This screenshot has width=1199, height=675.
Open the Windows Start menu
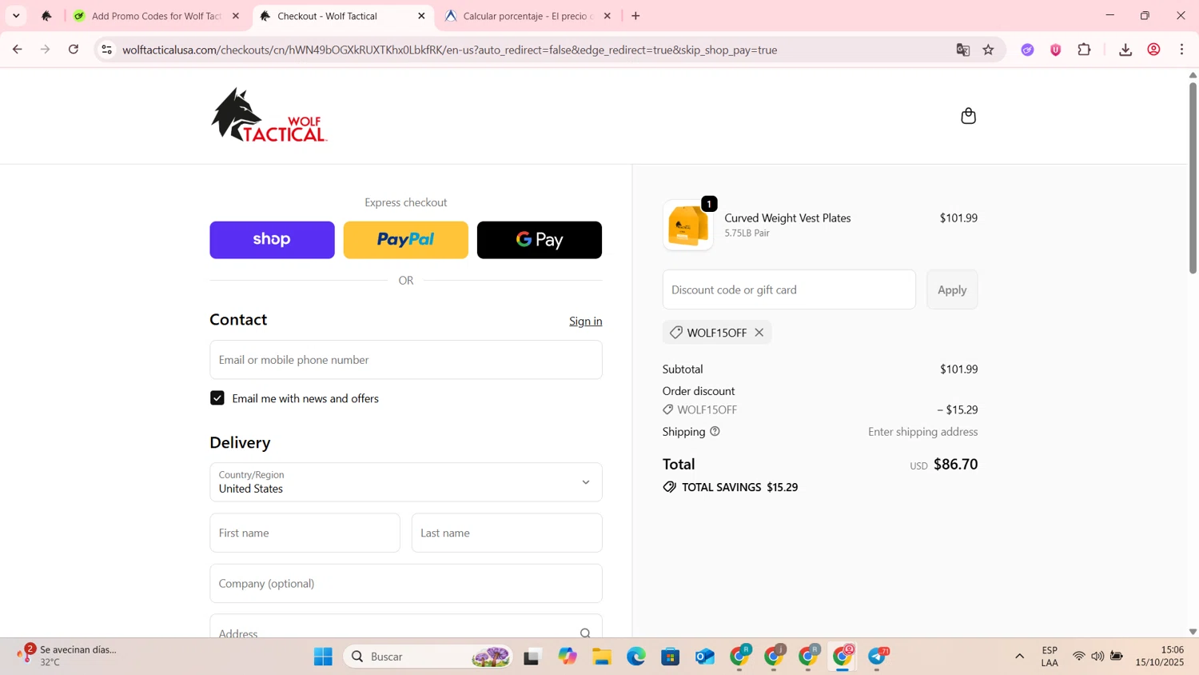[x=323, y=657]
